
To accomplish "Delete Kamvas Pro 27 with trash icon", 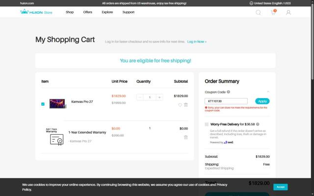I will tap(186, 105).
